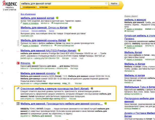Click green tag icon beside 'Мебель для ванной комнаты Китай'
This screenshot has height=120, width=155.
(x=69, y=40)
